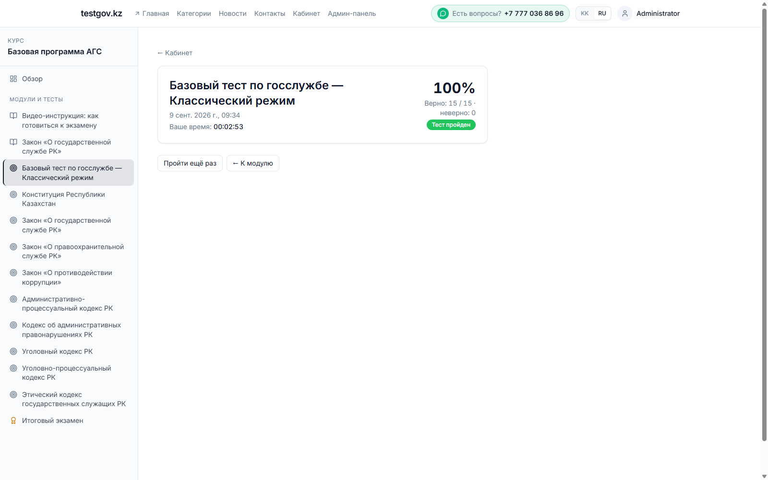Click the 100% score text
Image resolution: width=768 pixels, height=480 pixels.
[x=454, y=88]
